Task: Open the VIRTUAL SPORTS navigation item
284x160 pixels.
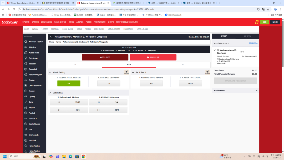Action: [114, 29]
